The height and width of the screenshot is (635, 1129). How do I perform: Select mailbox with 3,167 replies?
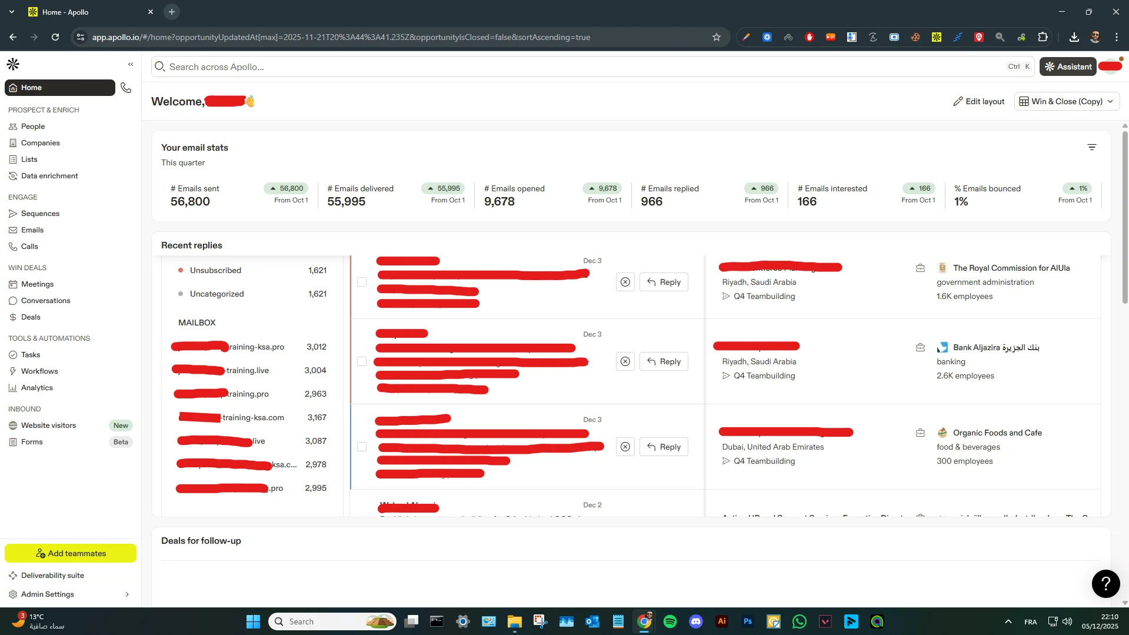(x=252, y=417)
